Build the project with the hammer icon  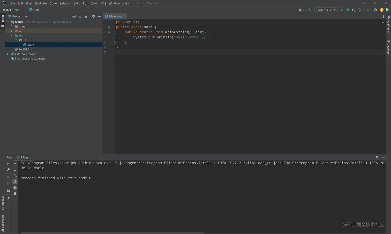tap(310, 10)
